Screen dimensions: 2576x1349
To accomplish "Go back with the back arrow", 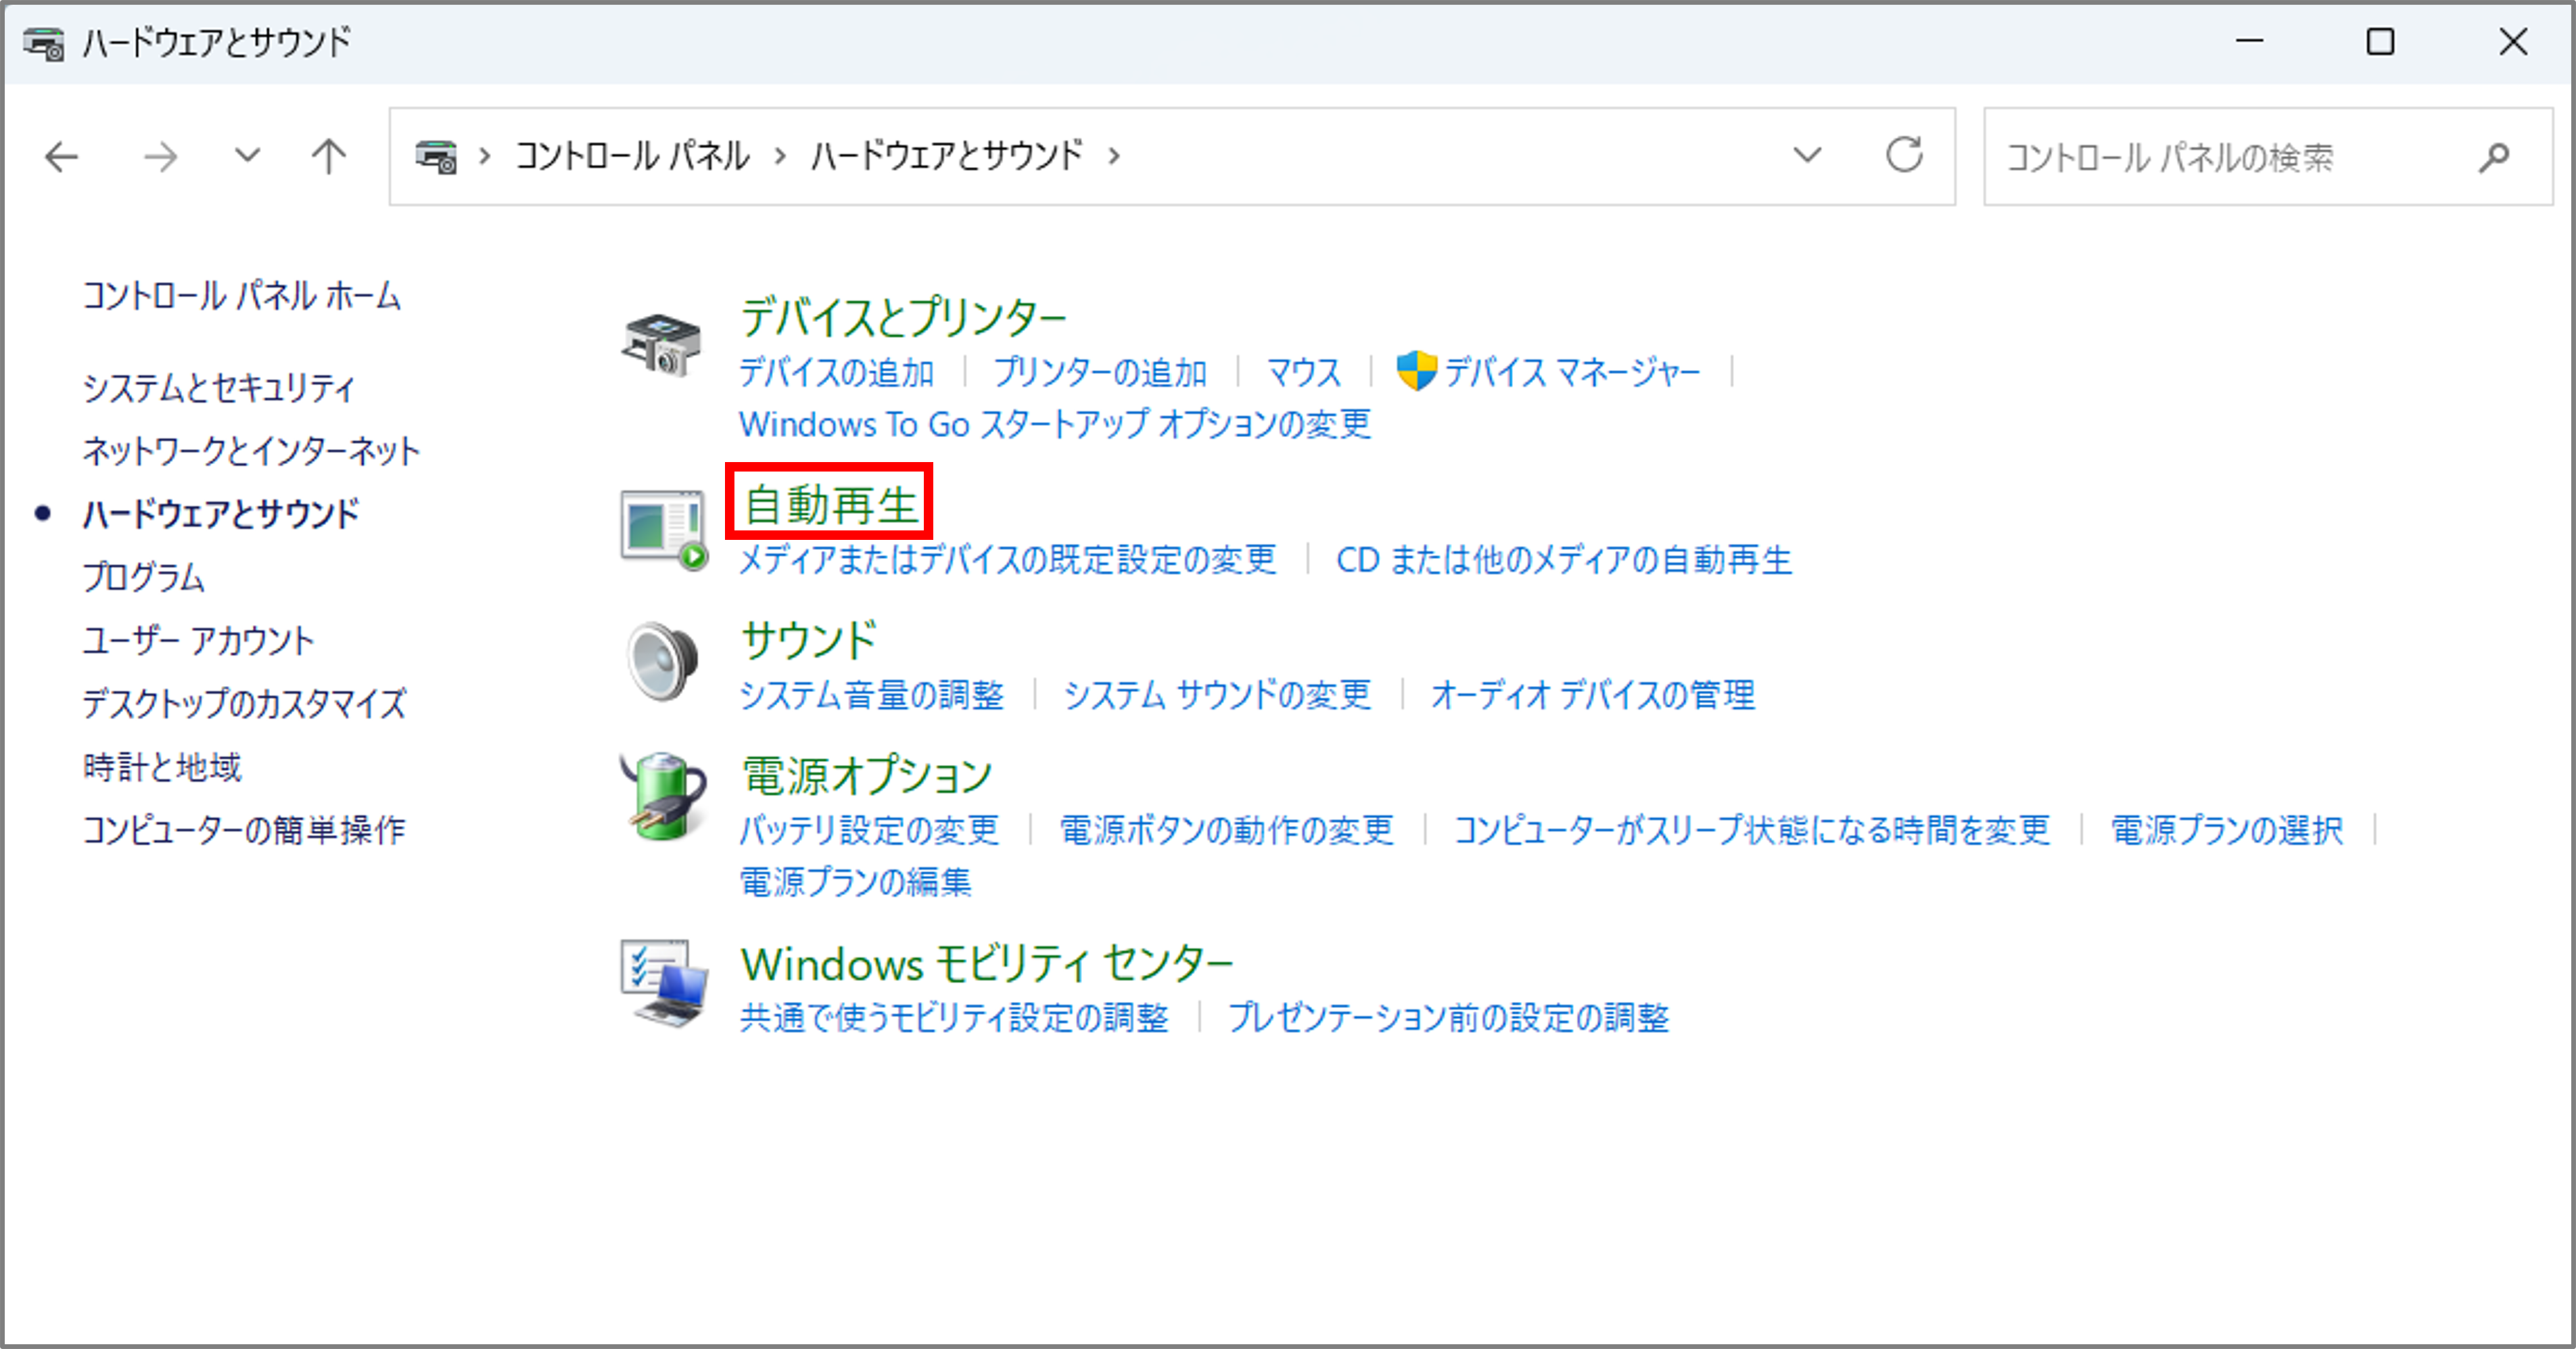I will point(62,157).
